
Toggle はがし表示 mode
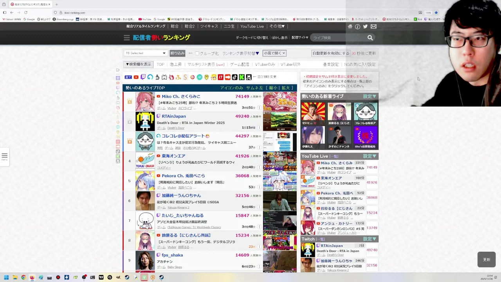pyautogui.click(x=279, y=38)
